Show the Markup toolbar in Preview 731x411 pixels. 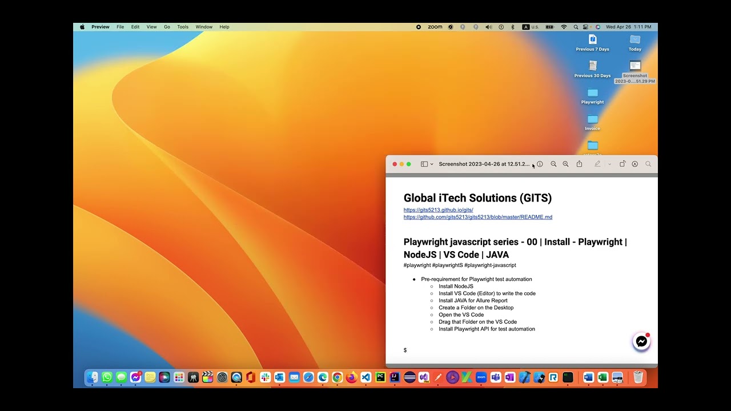coord(634,164)
